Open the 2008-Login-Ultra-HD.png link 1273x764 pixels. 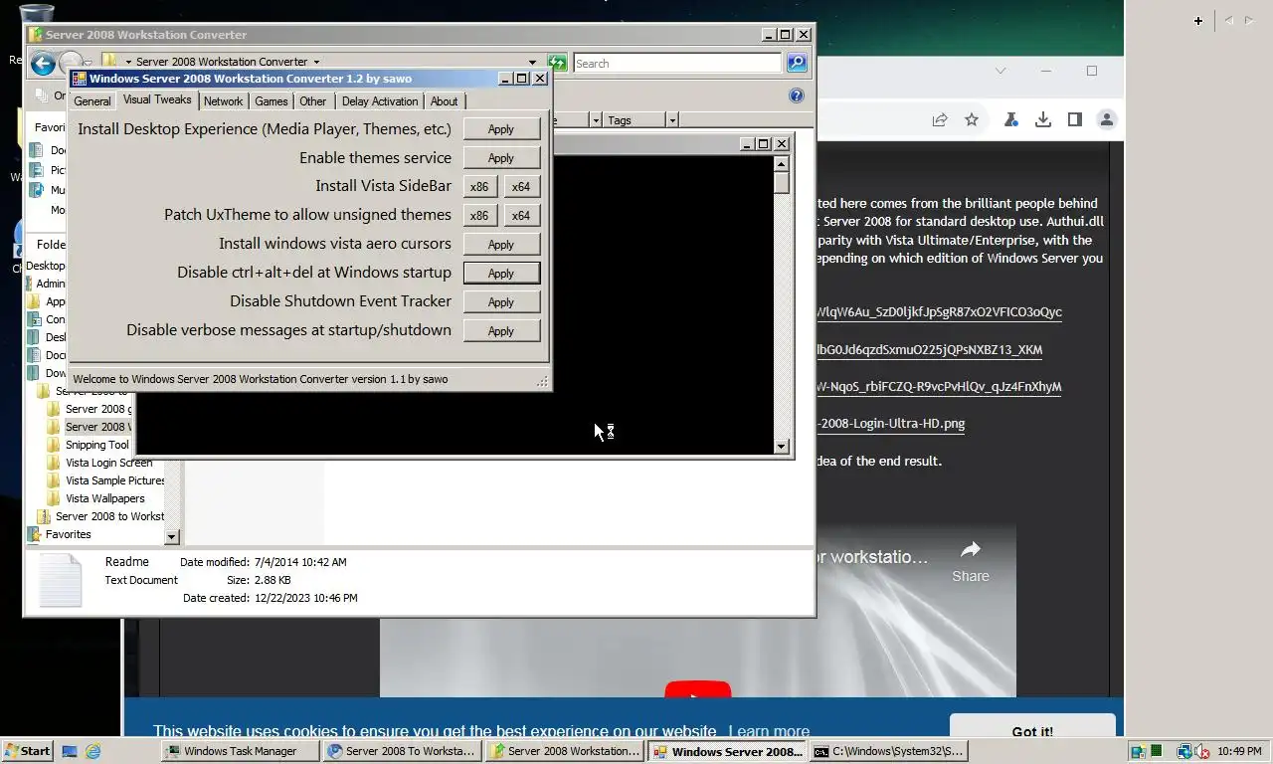[891, 423]
